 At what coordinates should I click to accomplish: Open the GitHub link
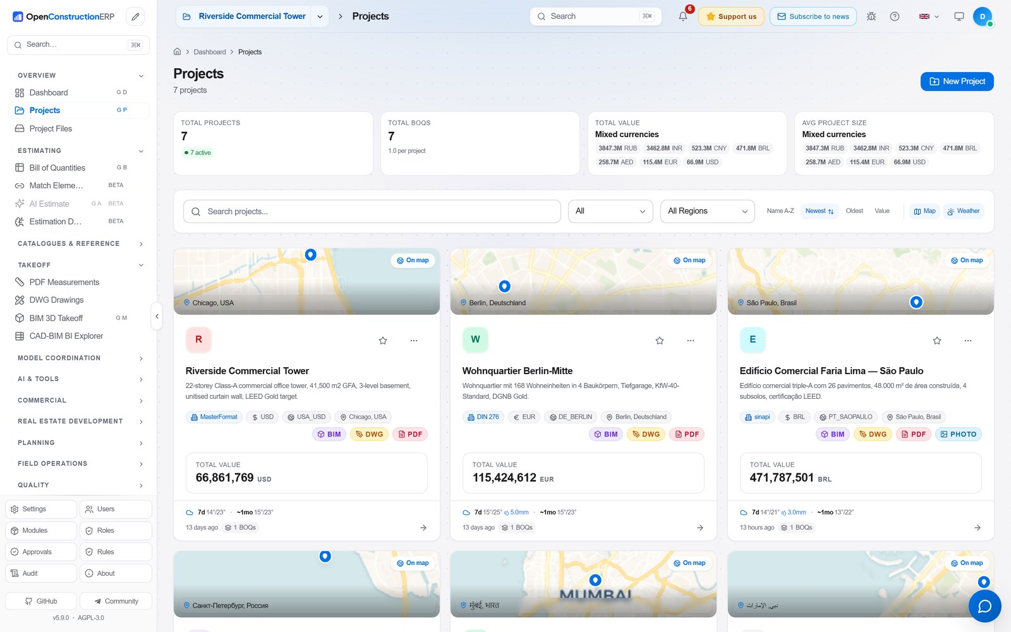pos(41,601)
